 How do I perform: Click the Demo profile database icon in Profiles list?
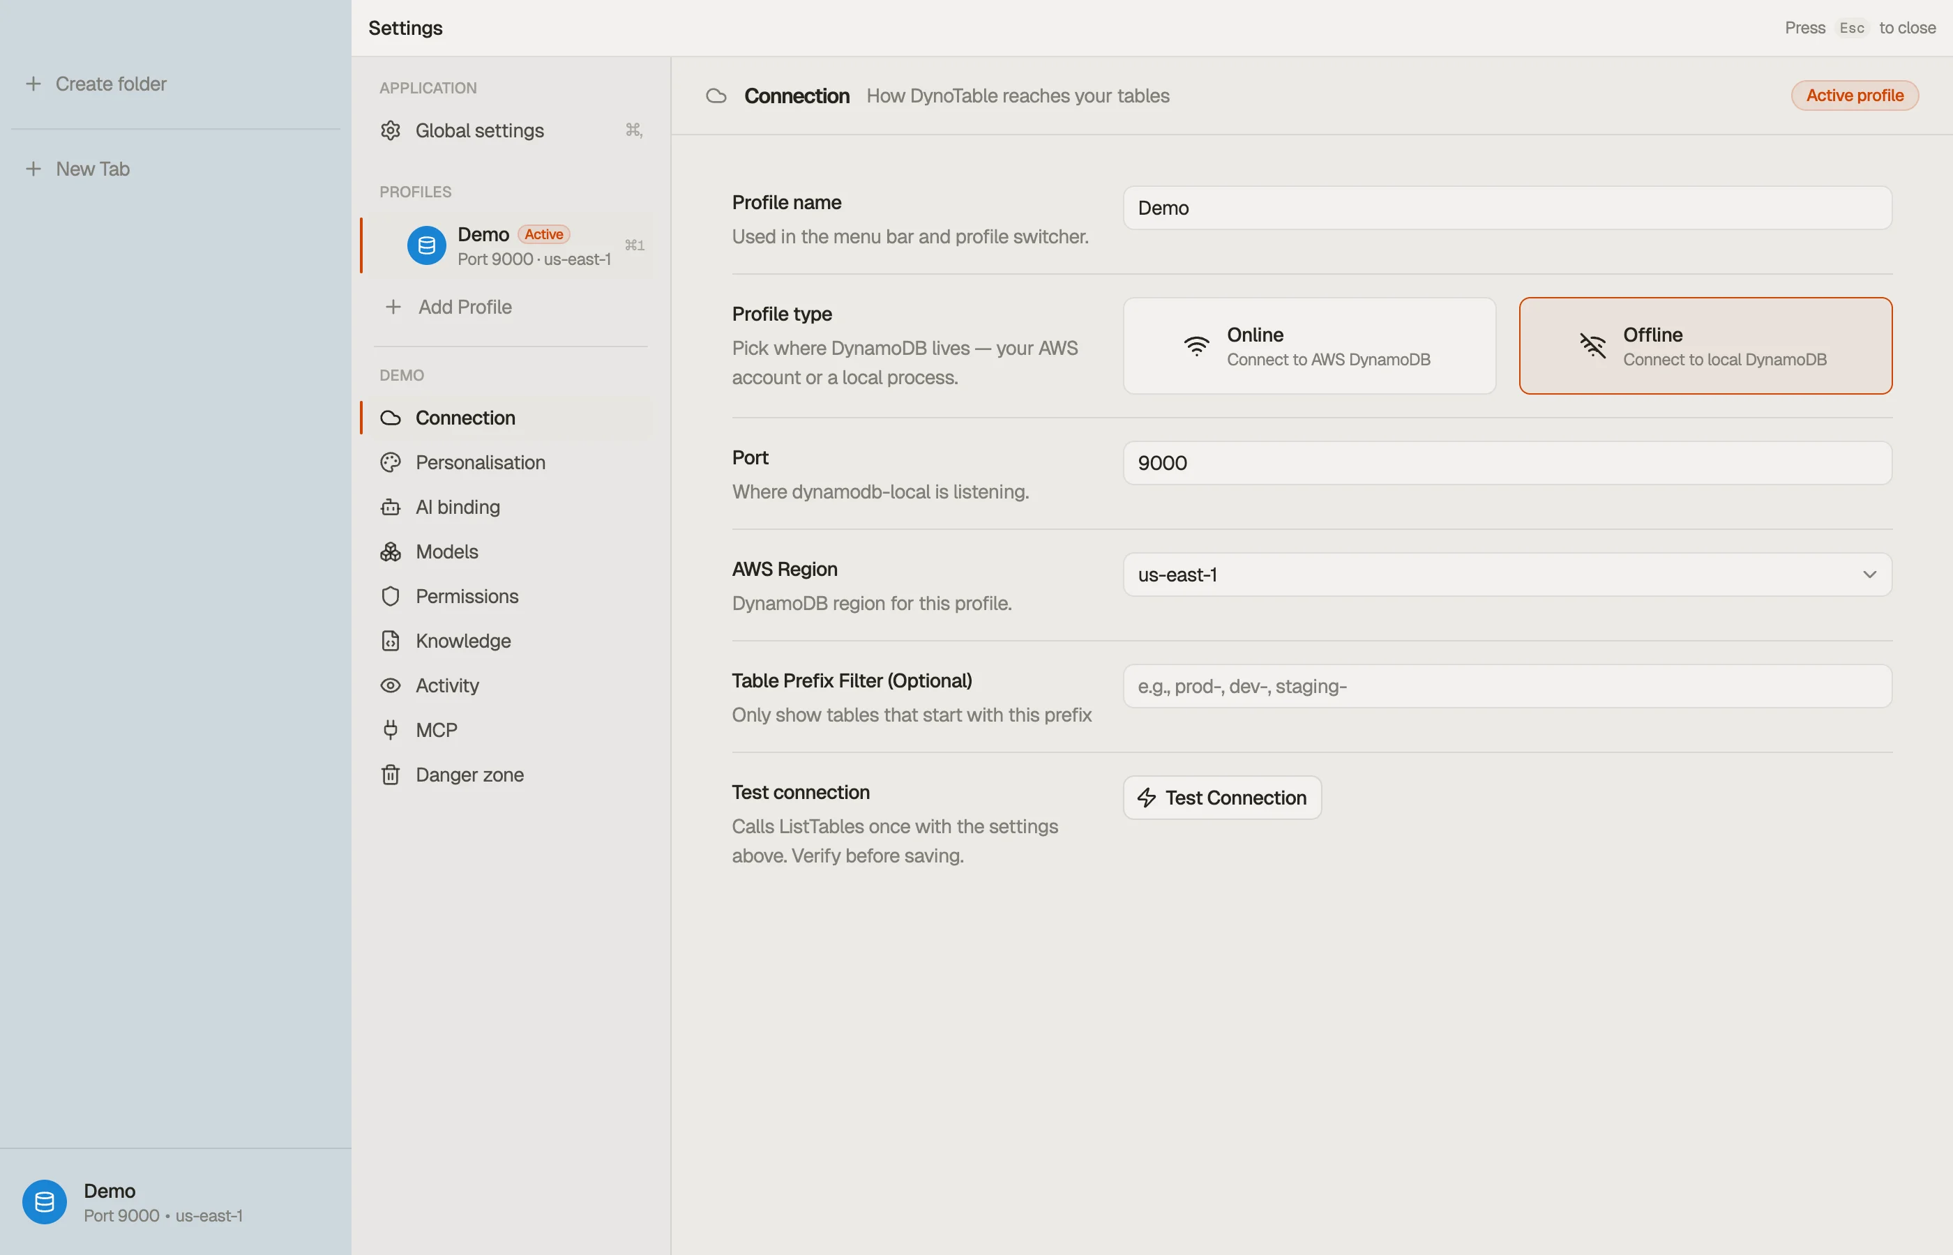coord(426,245)
